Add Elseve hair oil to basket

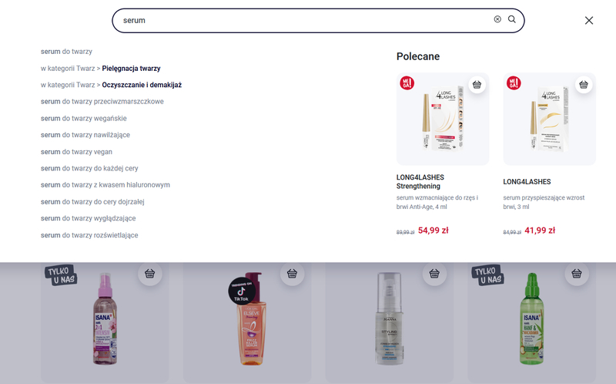[x=293, y=274]
